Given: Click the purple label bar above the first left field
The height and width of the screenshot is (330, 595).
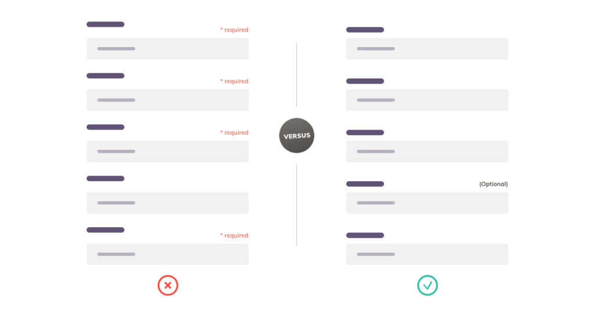Looking at the screenshot, I should click(x=106, y=24).
